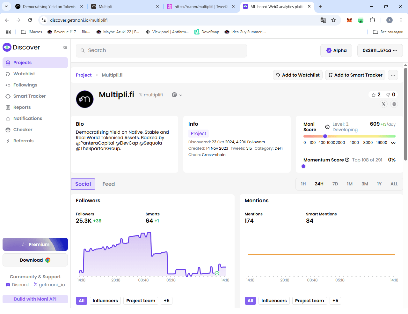Filter Followers chart by Influencers
Viewport: 408px width, 314px height.
pyautogui.click(x=105, y=301)
